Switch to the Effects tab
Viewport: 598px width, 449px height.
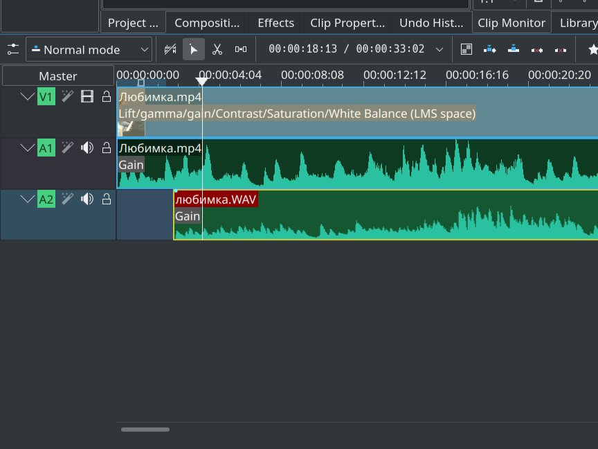275,23
